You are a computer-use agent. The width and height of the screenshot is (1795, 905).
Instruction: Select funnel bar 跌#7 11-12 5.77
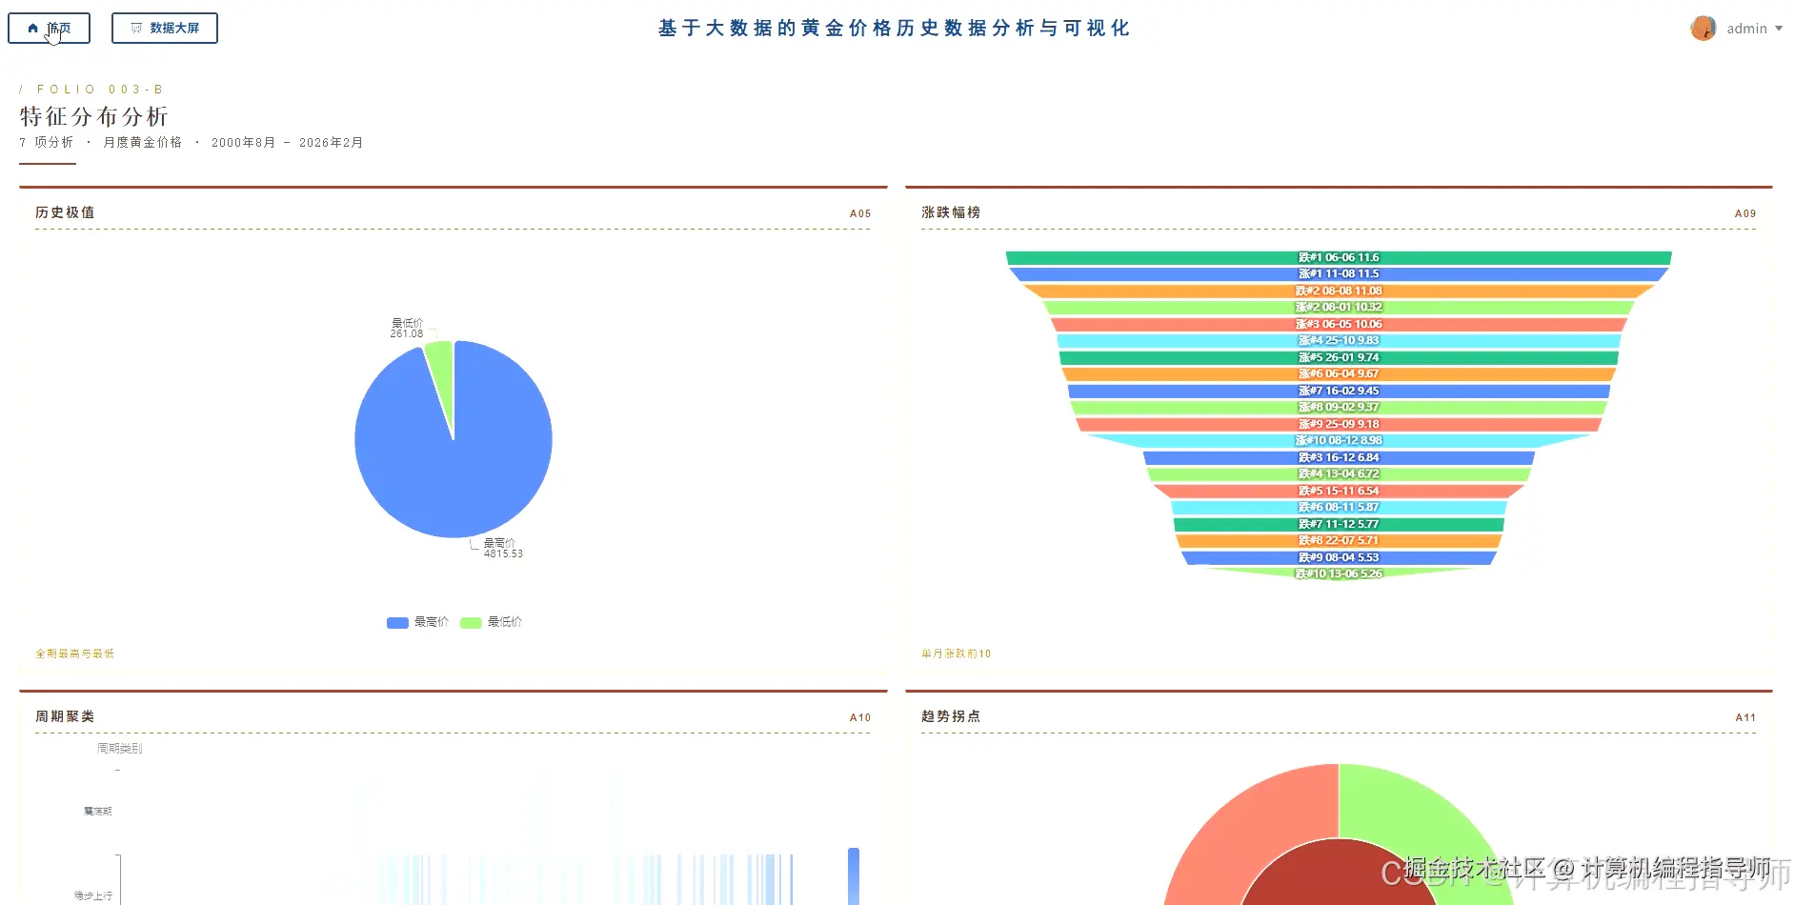tap(1339, 525)
